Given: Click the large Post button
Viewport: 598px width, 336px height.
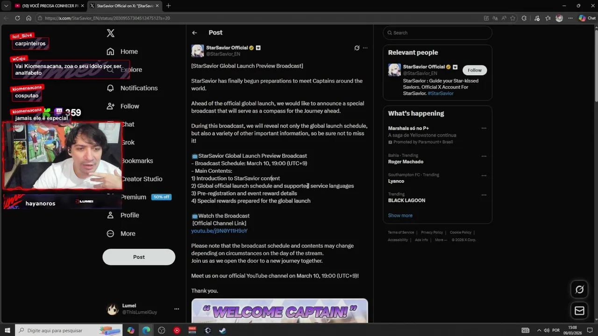Looking at the screenshot, I should pos(139,257).
